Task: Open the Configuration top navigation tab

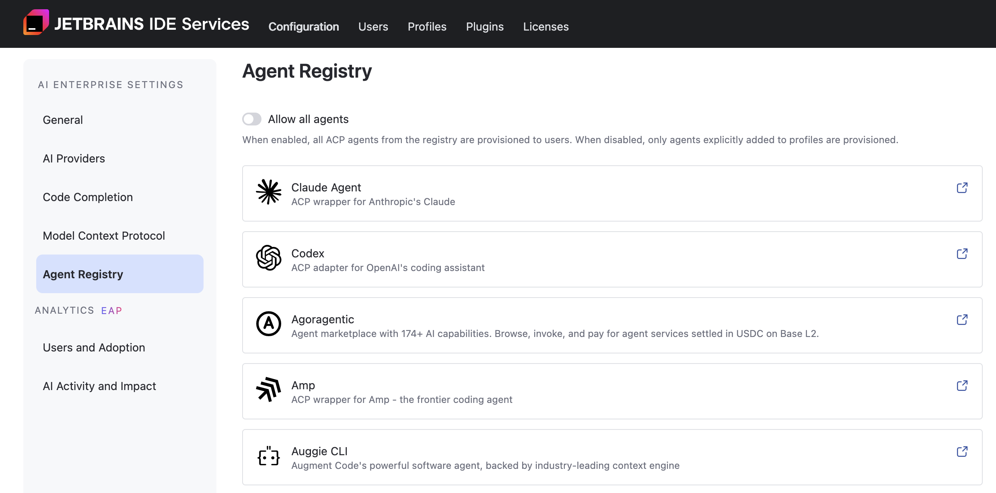Action: (x=304, y=27)
